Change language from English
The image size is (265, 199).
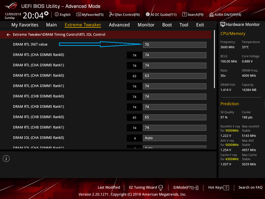point(65,15)
